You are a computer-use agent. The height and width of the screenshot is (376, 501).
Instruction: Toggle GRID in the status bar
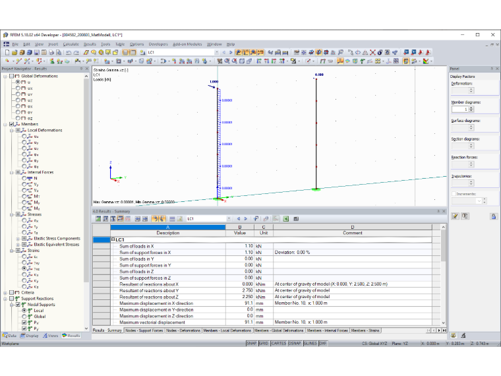pyautogui.click(x=264, y=343)
